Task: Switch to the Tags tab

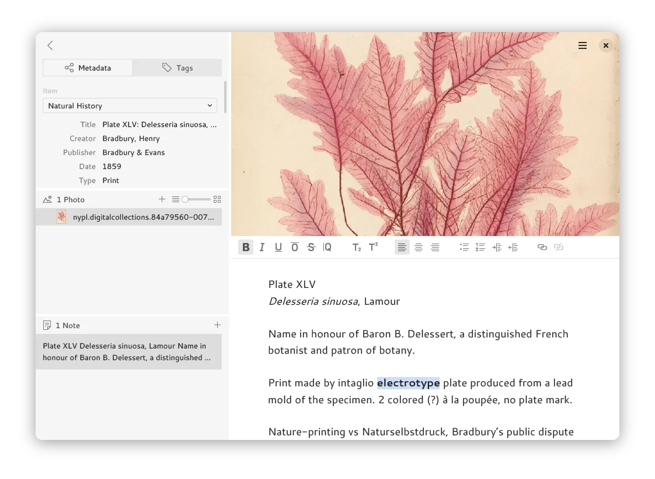Action: point(177,68)
